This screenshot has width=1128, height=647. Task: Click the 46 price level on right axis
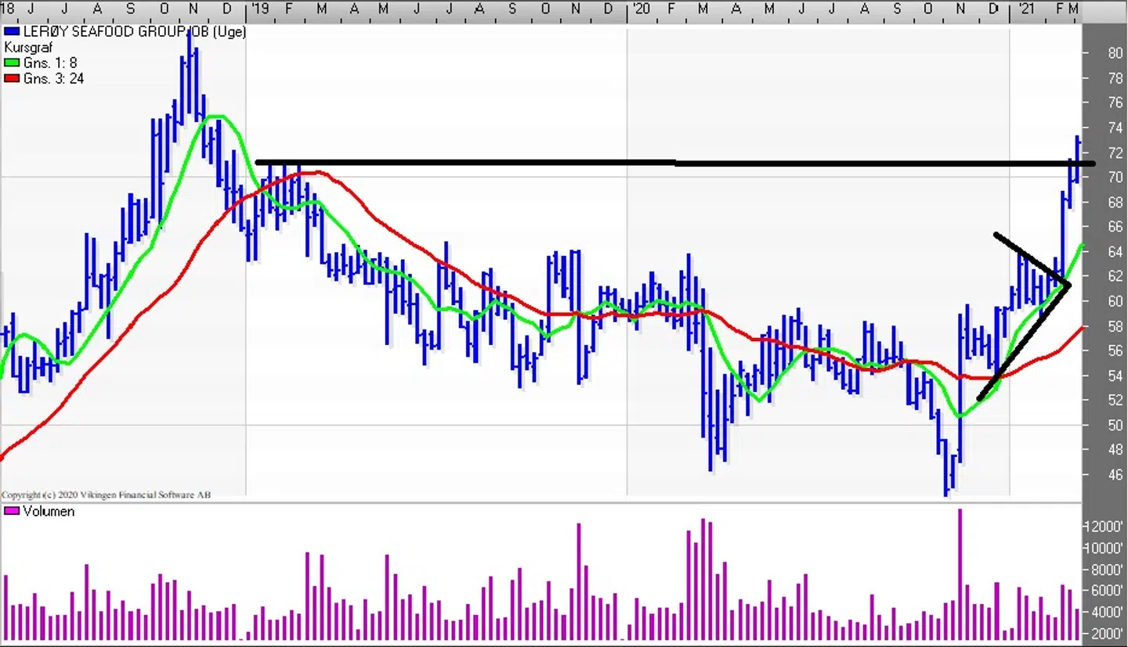pyautogui.click(x=1115, y=475)
